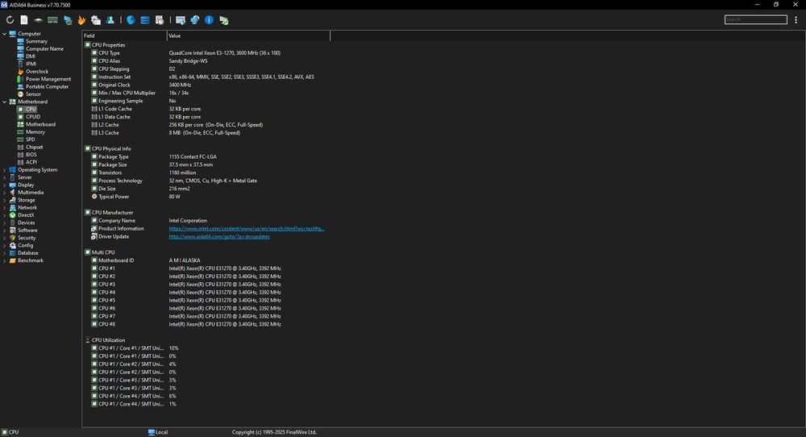Click the Search input field
Image resolution: width=806 pixels, height=437 pixels.
point(756,19)
